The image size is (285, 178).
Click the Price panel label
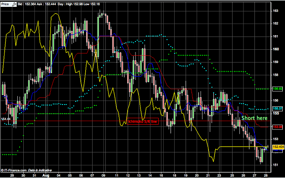tap(5, 4)
